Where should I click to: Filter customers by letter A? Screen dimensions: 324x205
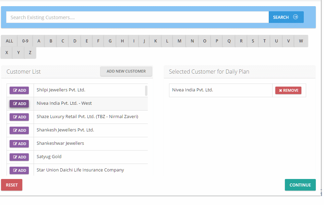pyautogui.click(x=39, y=41)
